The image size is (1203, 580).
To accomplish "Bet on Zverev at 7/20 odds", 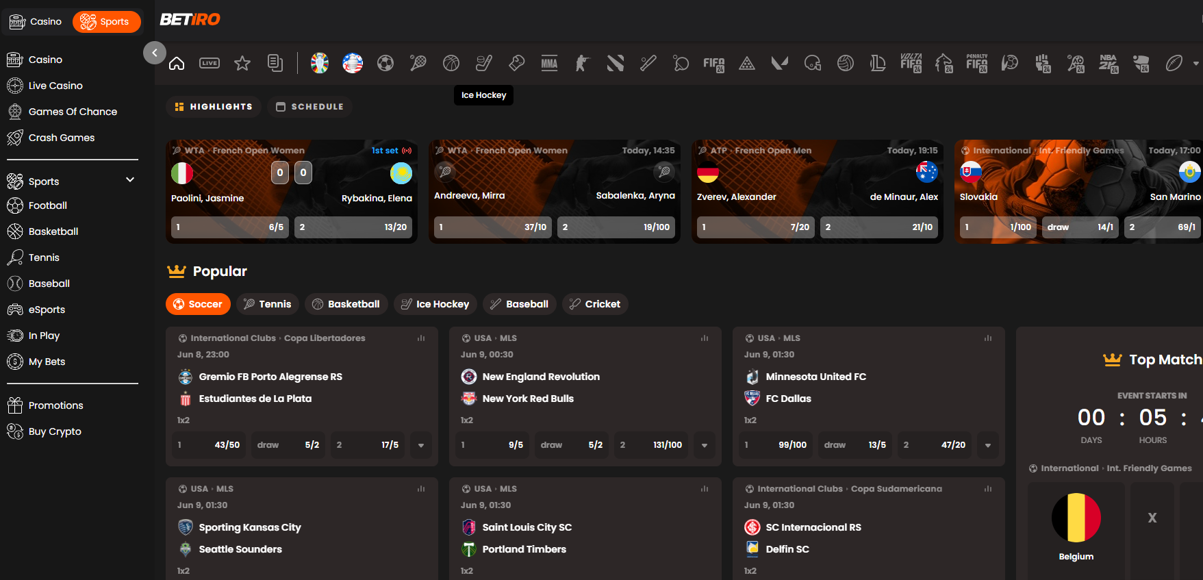I will (756, 227).
